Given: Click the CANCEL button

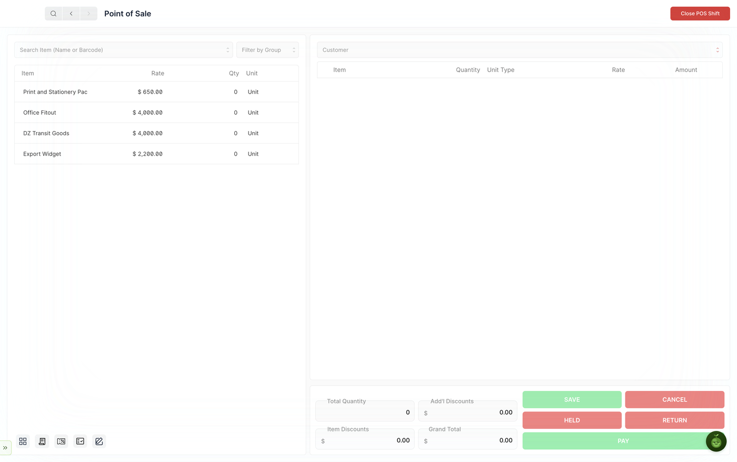Looking at the screenshot, I should point(674,400).
